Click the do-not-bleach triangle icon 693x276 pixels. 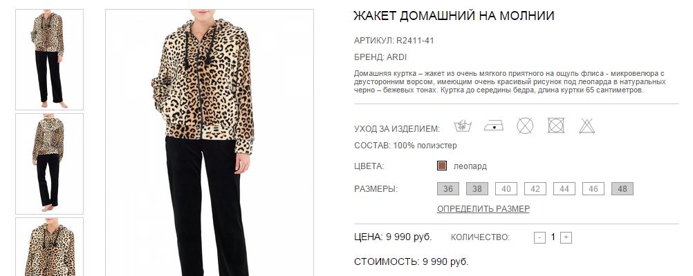point(587,126)
